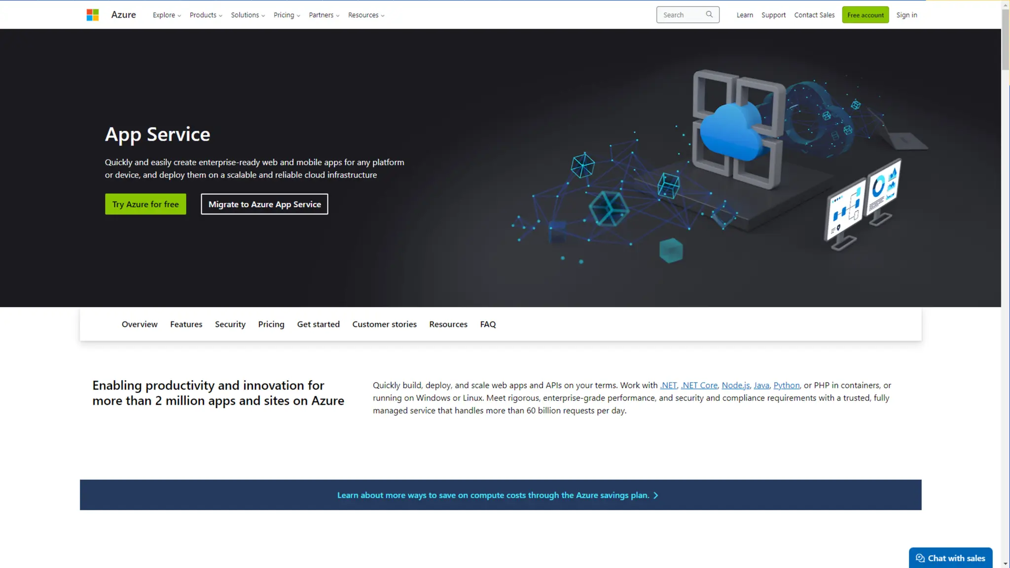Open the Java hyperlink
This screenshot has height=568, width=1010.
click(761, 386)
